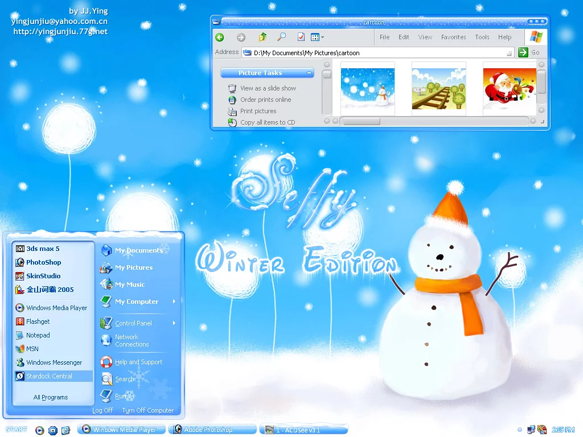
Task: Click the horizontal scrollbar under the thumbnails
Action: point(433,121)
